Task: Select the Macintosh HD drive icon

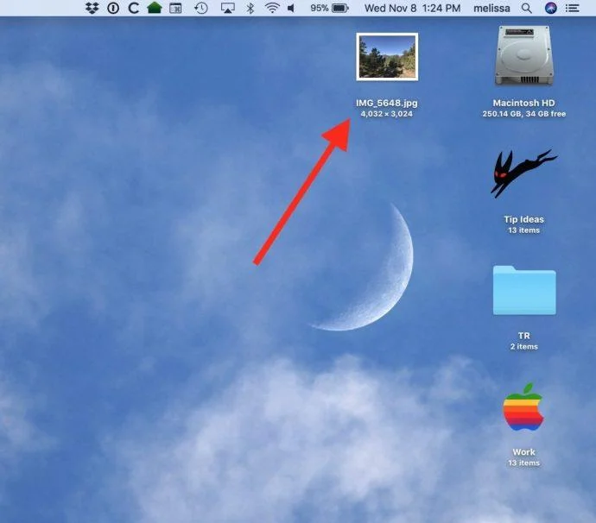Action: coord(523,56)
